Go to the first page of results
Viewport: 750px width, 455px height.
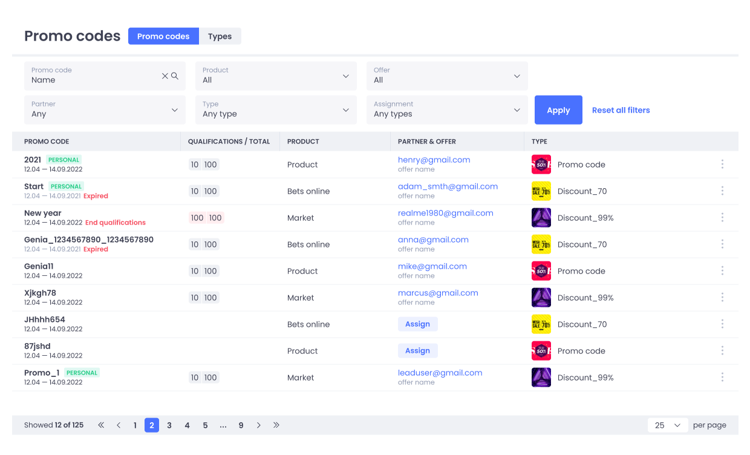click(x=101, y=425)
